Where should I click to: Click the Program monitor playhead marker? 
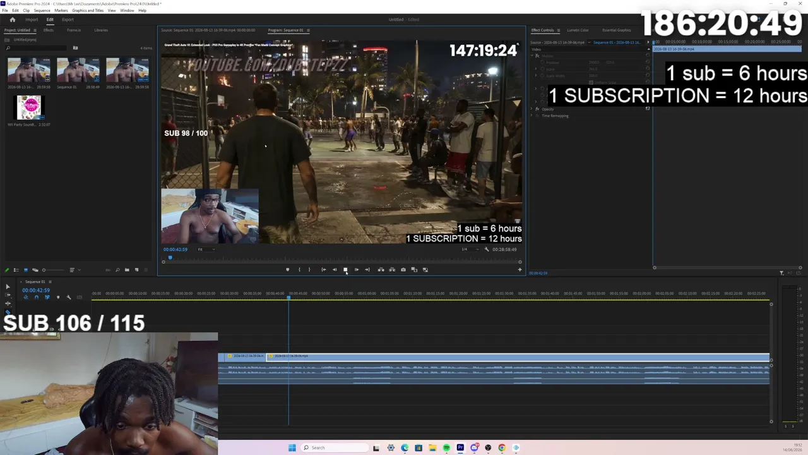tap(170, 258)
